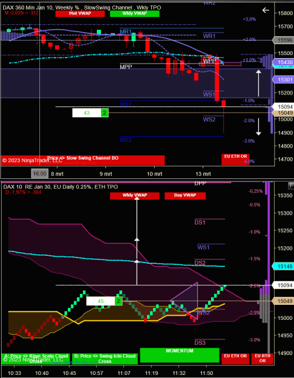
Task: Click the white box showing 45
Action: pos(101,301)
